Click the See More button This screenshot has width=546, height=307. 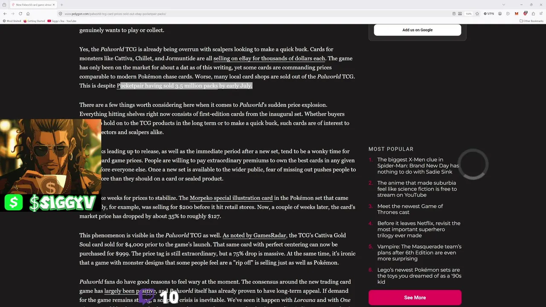415,298
